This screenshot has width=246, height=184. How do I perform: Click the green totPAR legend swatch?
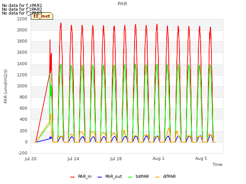[130, 177]
